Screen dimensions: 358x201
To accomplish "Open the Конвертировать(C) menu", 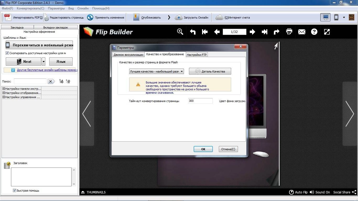I will pyautogui.click(x=30, y=8).
